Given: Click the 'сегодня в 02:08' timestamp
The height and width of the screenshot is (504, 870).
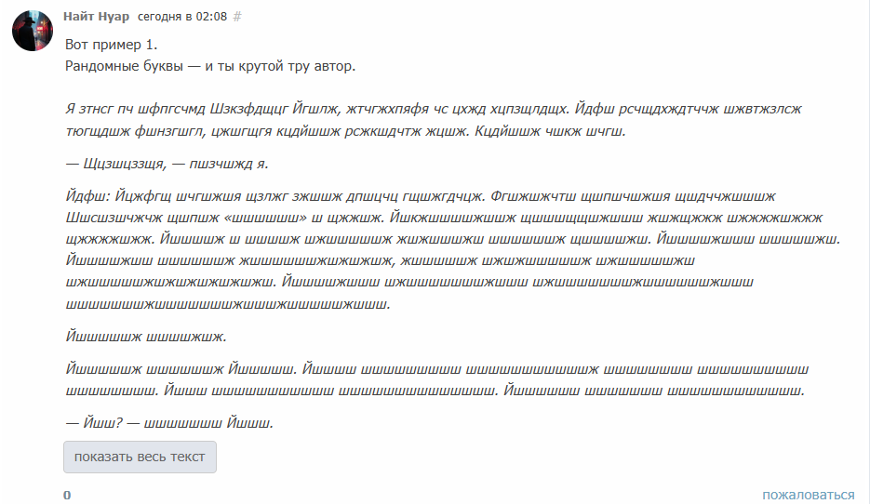Looking at the screenshot, I should [x=182, y=17].
